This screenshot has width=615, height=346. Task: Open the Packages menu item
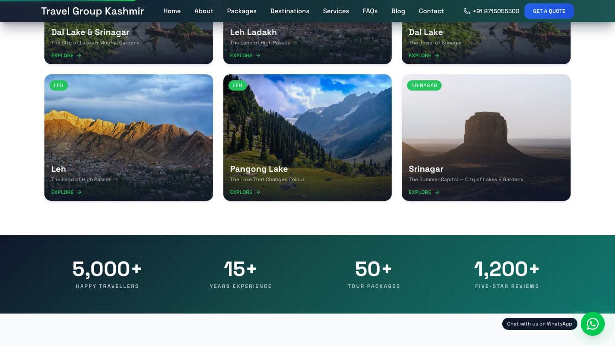pyautogui.click(x=242, y=11)
